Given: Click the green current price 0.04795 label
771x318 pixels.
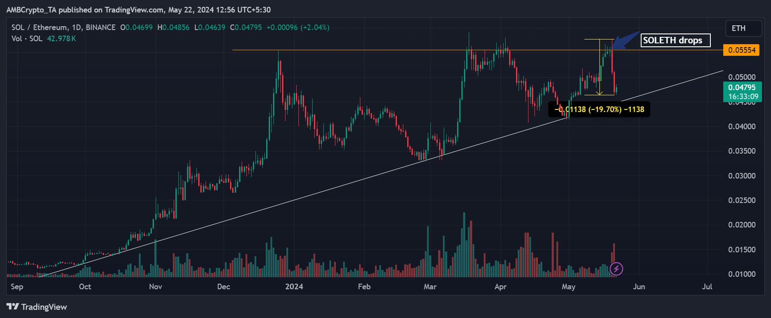Looking at the screenshot, I should click(743, 92).
